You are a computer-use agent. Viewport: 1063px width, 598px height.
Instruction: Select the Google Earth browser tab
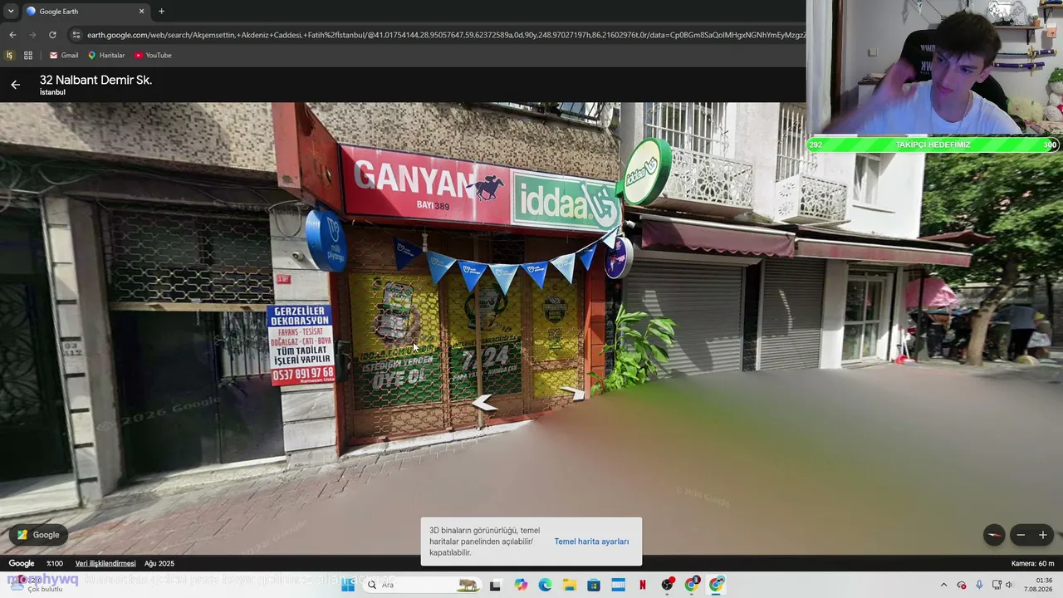[86, 12]
